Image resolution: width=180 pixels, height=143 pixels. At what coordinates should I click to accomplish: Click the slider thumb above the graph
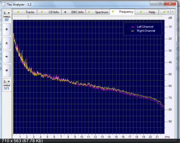[28, 17]
